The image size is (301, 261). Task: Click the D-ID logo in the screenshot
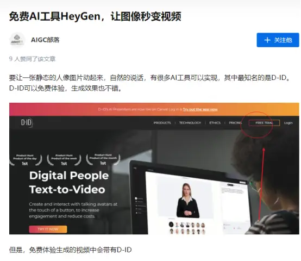27,122
